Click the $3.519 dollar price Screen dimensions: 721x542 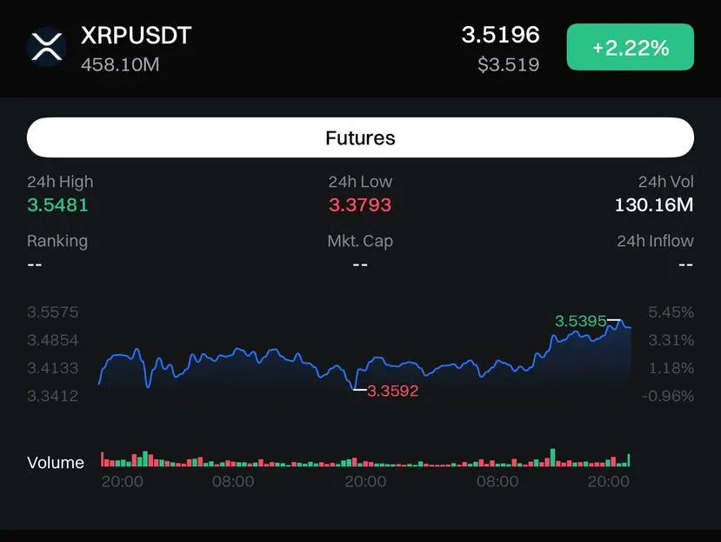508,64
